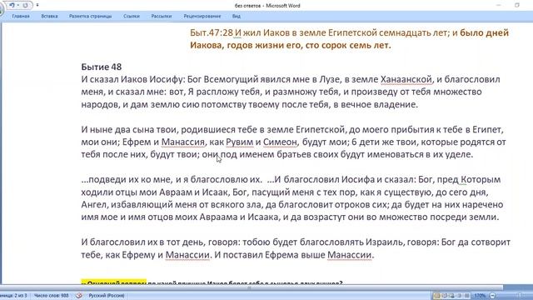This screenshot has width=533, height=300.
Task: Click the word 'Которым' with green underline
Action: 481,180
